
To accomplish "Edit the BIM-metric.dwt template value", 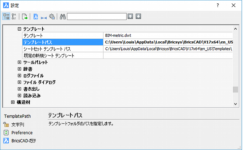I will click(168, 36).
